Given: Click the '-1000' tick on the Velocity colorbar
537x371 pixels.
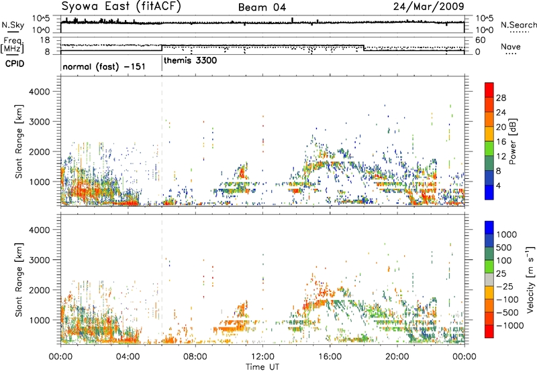Looking at the screenshot, I should 510,325.
